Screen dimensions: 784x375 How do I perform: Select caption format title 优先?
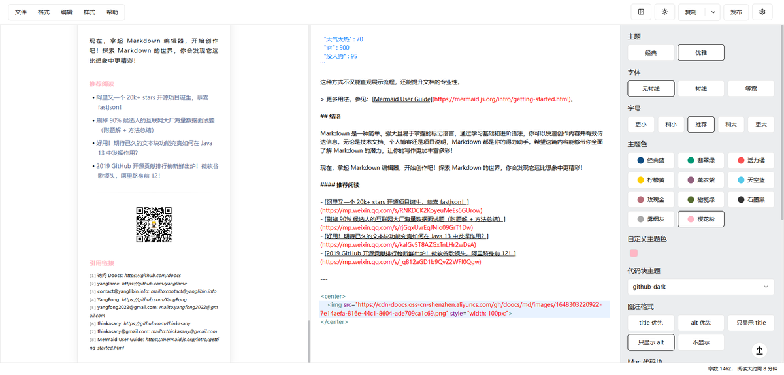651,323
